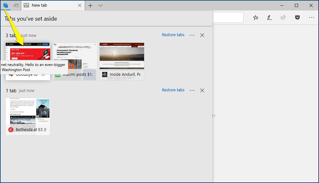The image size is (319, 183).
Task: Click the Add notes pen icon
Action: pos(269,18)
